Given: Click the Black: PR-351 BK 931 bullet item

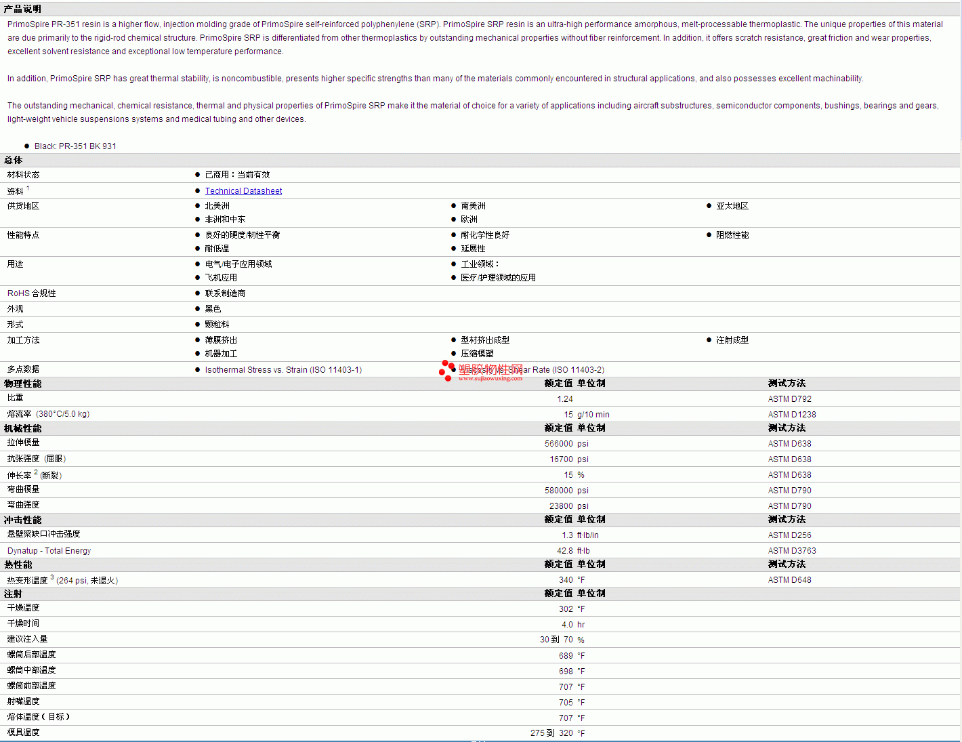Looking at the screenshot, I should click(75, 146).
